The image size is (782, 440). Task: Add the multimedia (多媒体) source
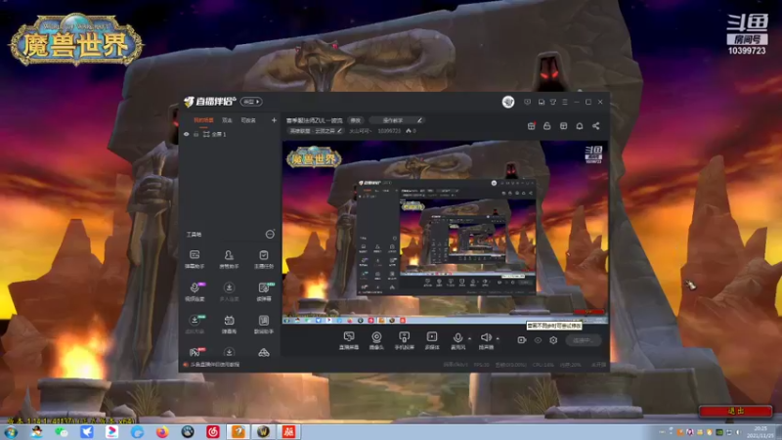(x=432, y=340)
